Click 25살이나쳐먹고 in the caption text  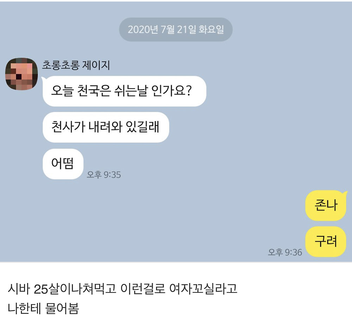click(x=75, y=289)
